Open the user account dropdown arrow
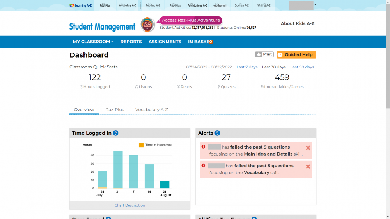390x219 pixels. (315, 4)
